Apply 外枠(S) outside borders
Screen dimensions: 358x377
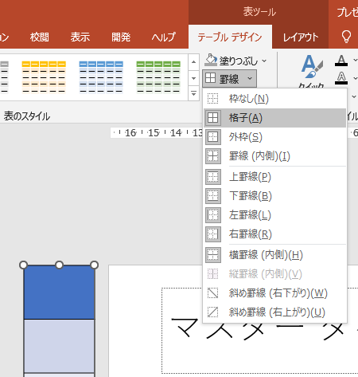[x=275, y=137]
